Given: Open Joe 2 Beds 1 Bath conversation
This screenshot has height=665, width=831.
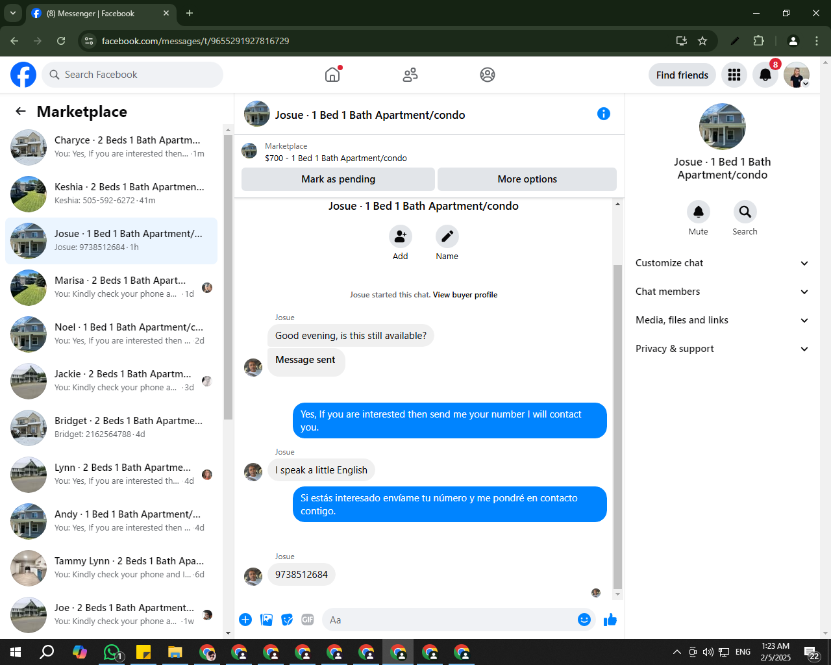Looking at the screenshot, I should [x=112, y=614].
